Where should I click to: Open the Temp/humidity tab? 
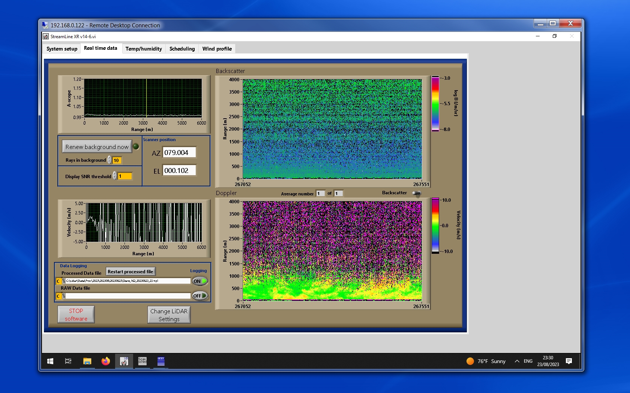144,49
